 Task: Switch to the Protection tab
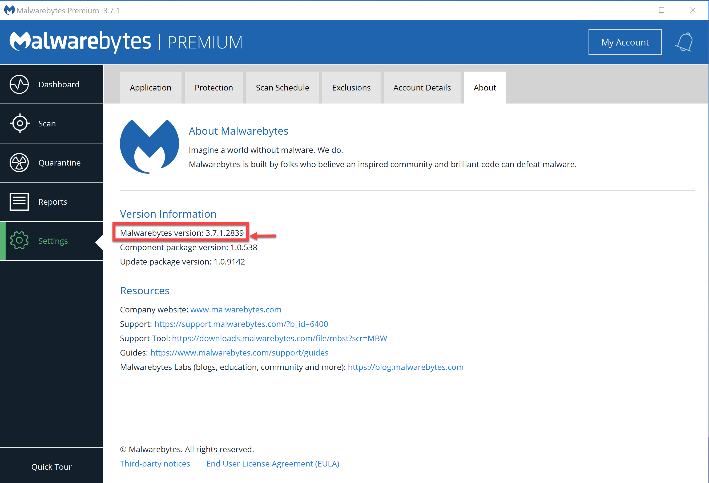pos(214,88)
